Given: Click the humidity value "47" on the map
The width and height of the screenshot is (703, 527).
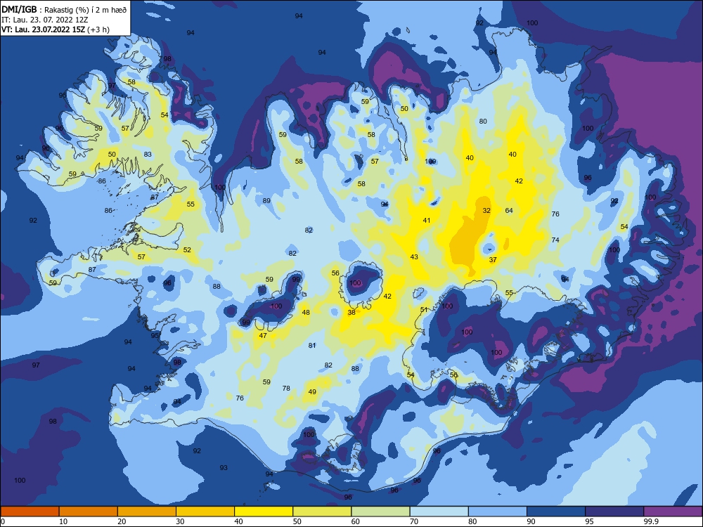Looking at the screenshot, I should click(x=263, y=335).
